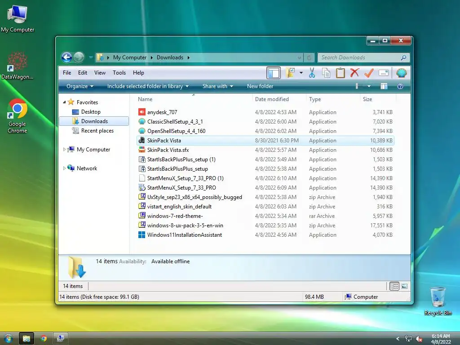Select Downloads in the navigation pane
460x345 pixels.
[94, 121]
